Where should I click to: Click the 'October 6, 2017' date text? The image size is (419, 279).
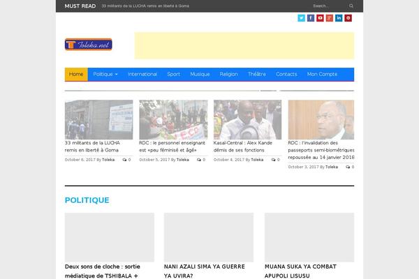(x=80, y=160)
